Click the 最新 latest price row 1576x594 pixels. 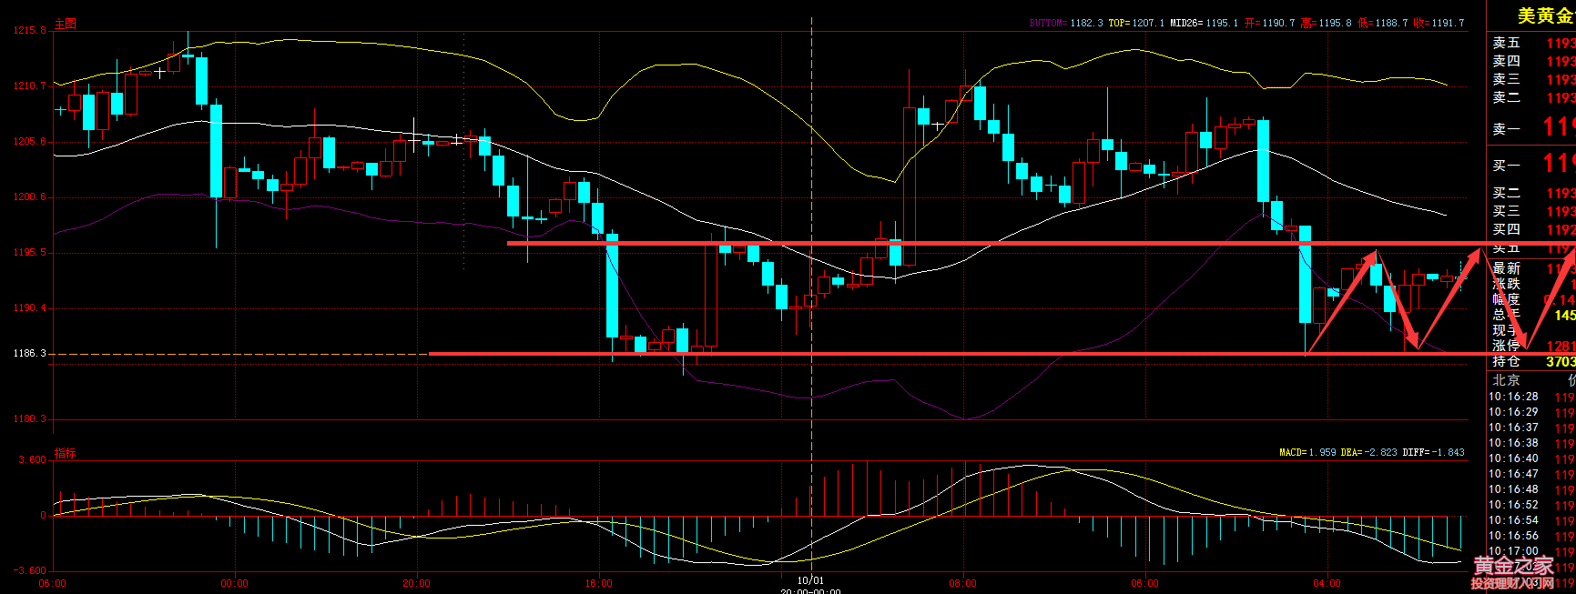(x=1507, y=268)
